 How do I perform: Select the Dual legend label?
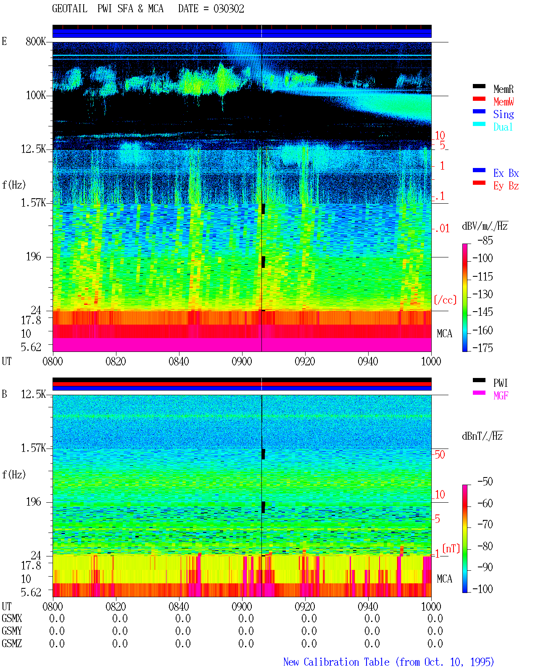tap(504, 127)
